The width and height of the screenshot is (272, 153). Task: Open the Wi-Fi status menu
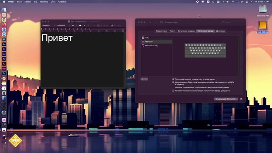pos(233,2)
